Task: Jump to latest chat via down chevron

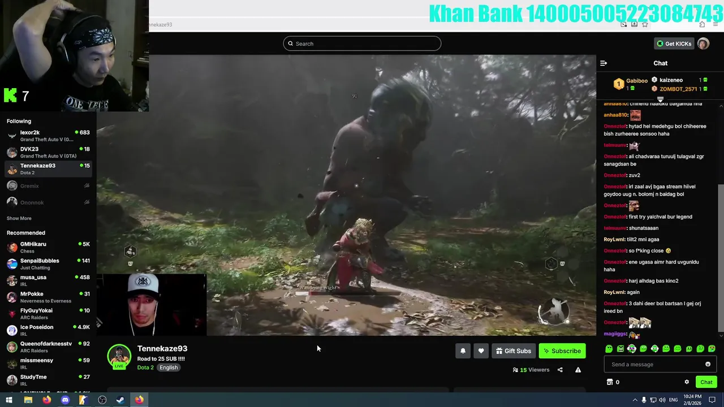Action: click(720, 337)
